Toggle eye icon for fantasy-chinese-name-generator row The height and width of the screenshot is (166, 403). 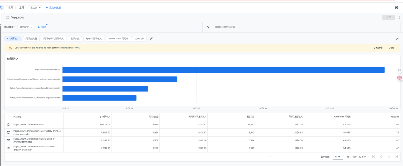click(x=9, y=133)
